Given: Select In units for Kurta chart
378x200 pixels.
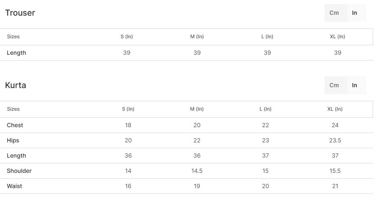Looking at the screenshot, I should (355, 85).
